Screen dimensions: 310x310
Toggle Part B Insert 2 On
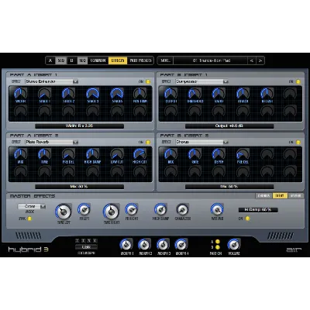(x=298, y=143)
